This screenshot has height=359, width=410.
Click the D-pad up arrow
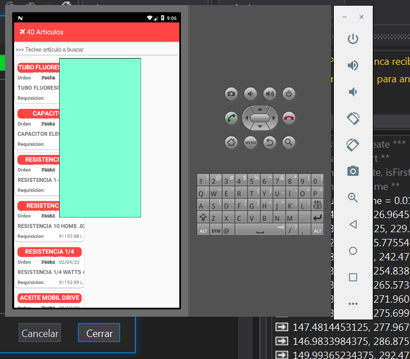click(260, 109)
